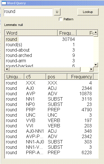Click word list scroll down arrow
Image resolution: width=104 pixels, height=164 pixels.
tap(96, 65)
